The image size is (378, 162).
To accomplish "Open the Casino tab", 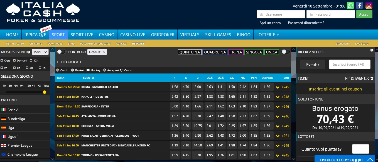I will (x=107, y=35).
